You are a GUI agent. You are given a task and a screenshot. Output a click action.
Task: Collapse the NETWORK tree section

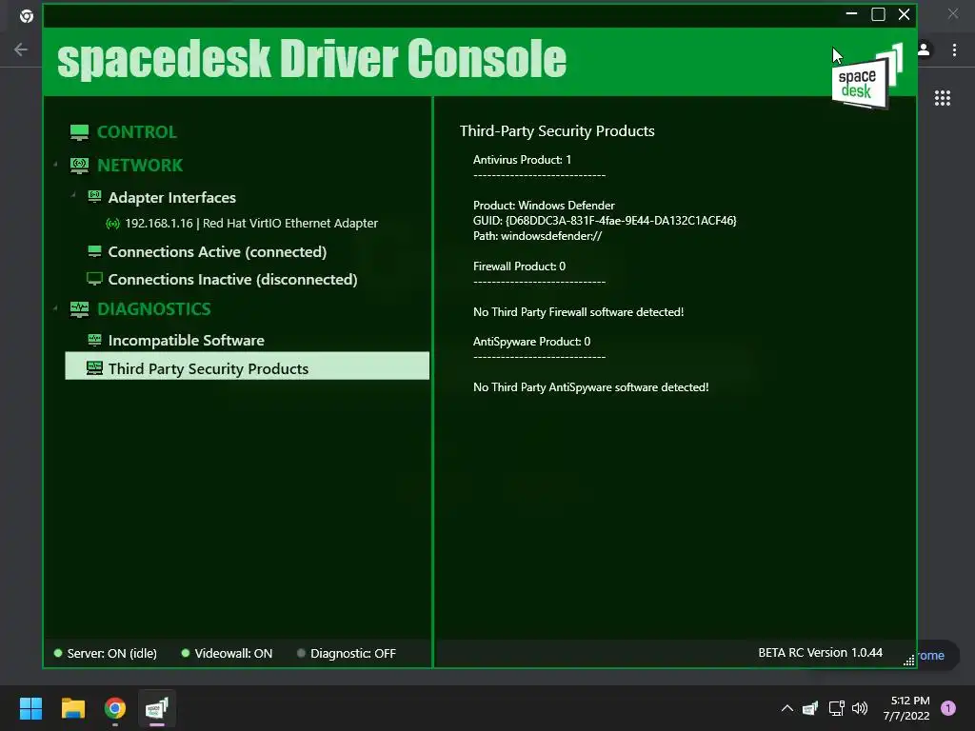pyautogui.click(x=56, y=165)
